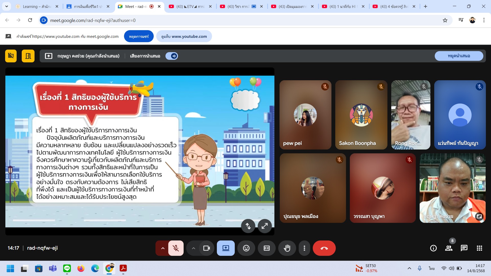Click the red leave call button
Viewport: 491px width, 276px height.
point(324,248)
